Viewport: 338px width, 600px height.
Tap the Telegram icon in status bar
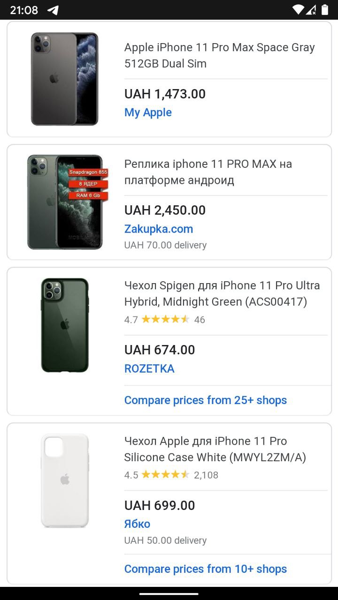(x=53, y=10)
